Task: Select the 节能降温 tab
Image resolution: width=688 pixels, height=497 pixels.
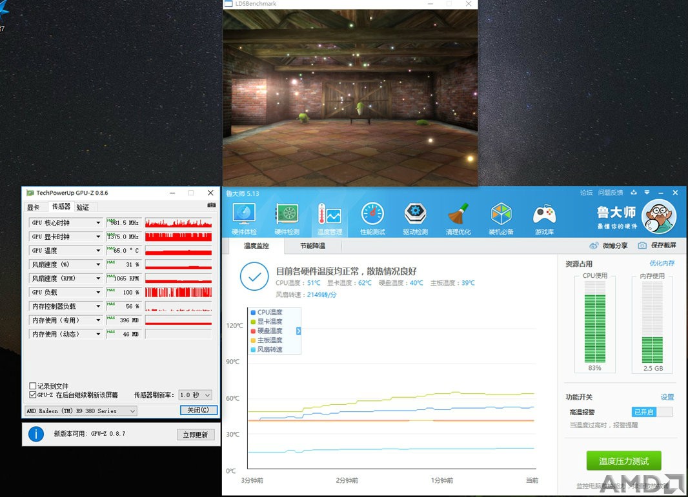Action: [x=312, y=246]
